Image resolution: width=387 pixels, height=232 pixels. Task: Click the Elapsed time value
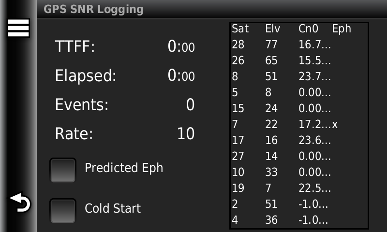181,76
